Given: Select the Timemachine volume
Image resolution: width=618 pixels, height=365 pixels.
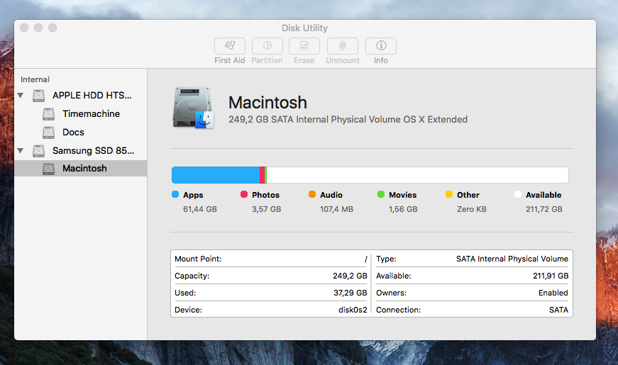Looking at the screenshot, I should tap(91, 114).
